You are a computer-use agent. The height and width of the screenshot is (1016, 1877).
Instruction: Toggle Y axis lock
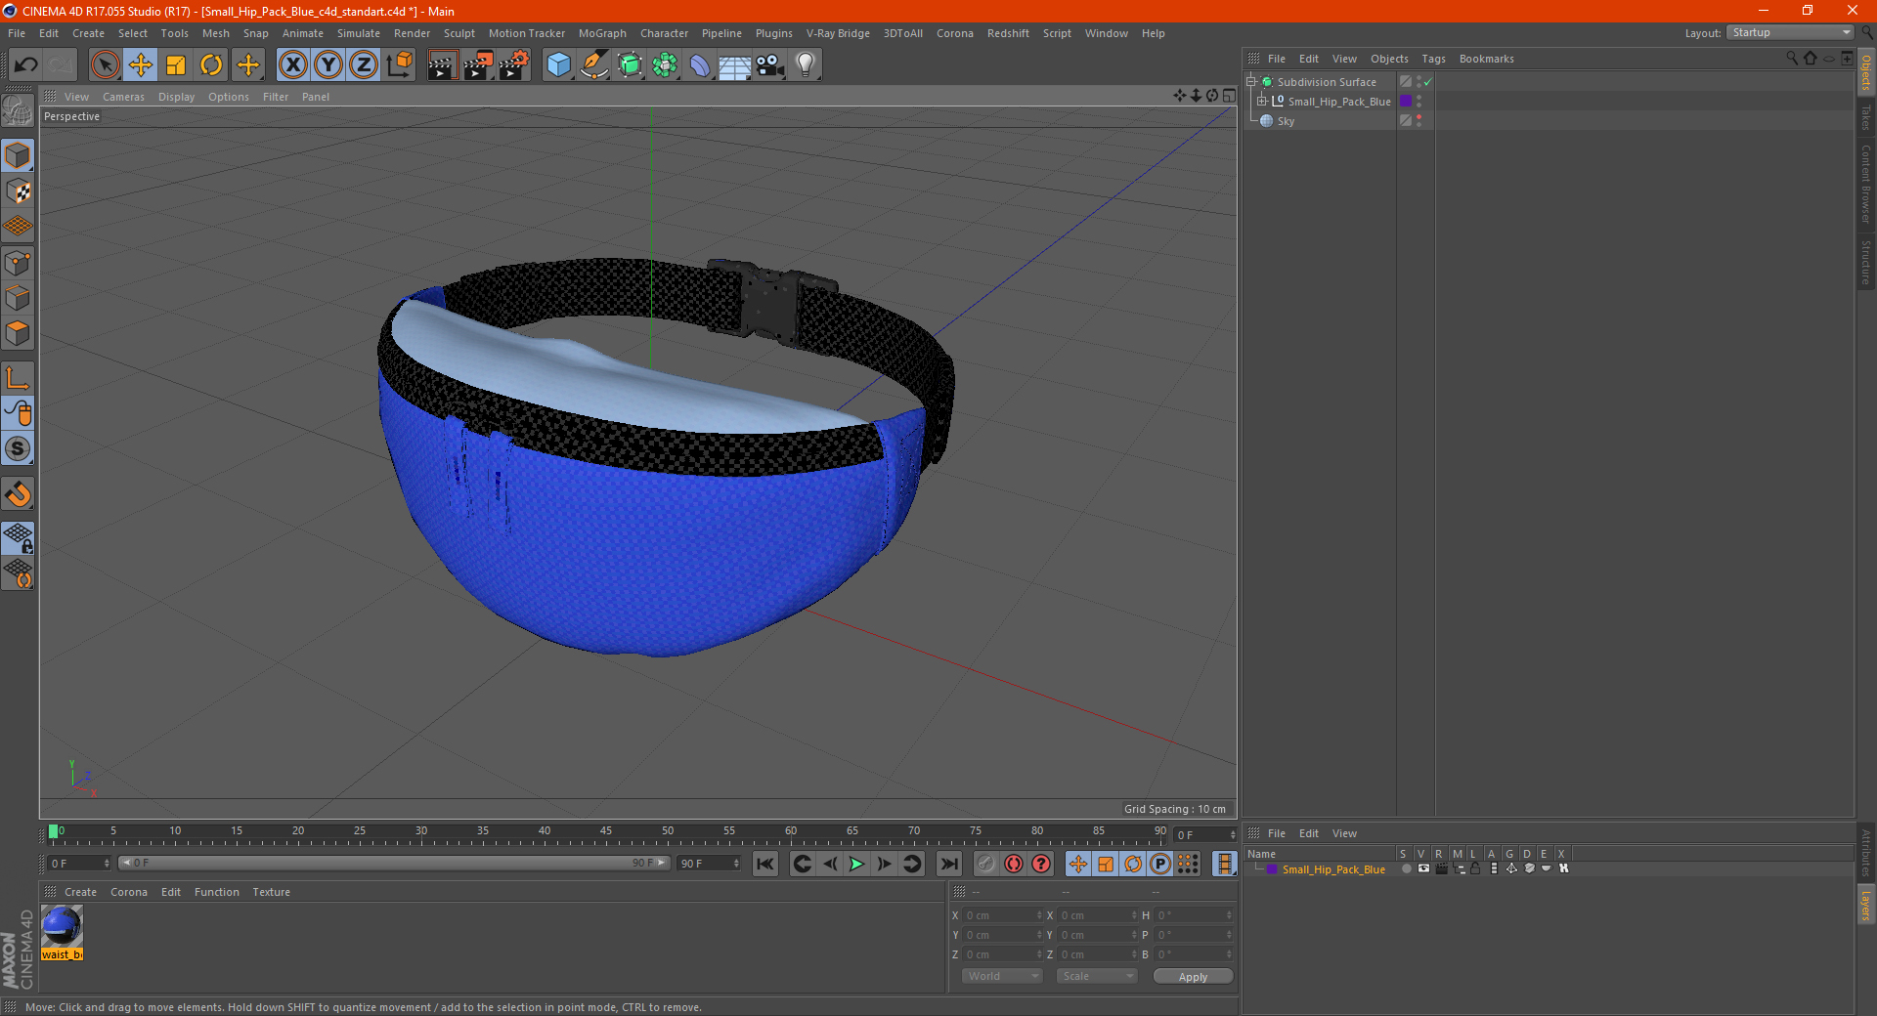pyautogui.click(x=328, y=65)
